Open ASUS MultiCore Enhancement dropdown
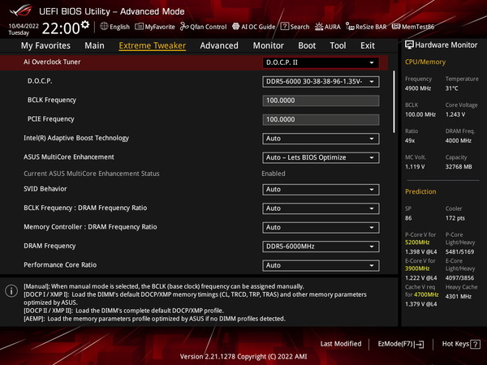This screenshot has width=487, height=365. [321, 157]
